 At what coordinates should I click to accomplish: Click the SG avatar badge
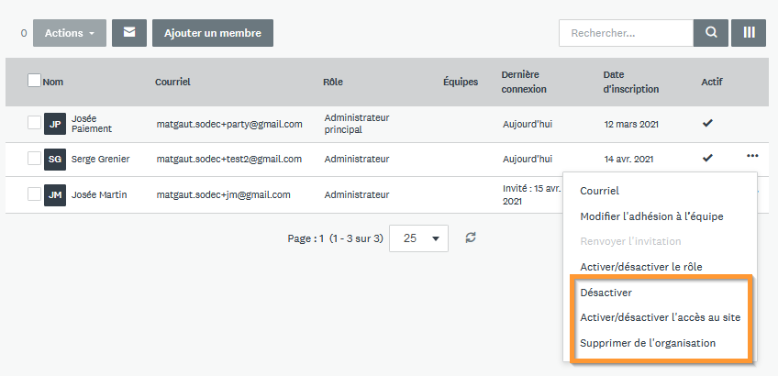pyautogui.click(x=55, y=159)
